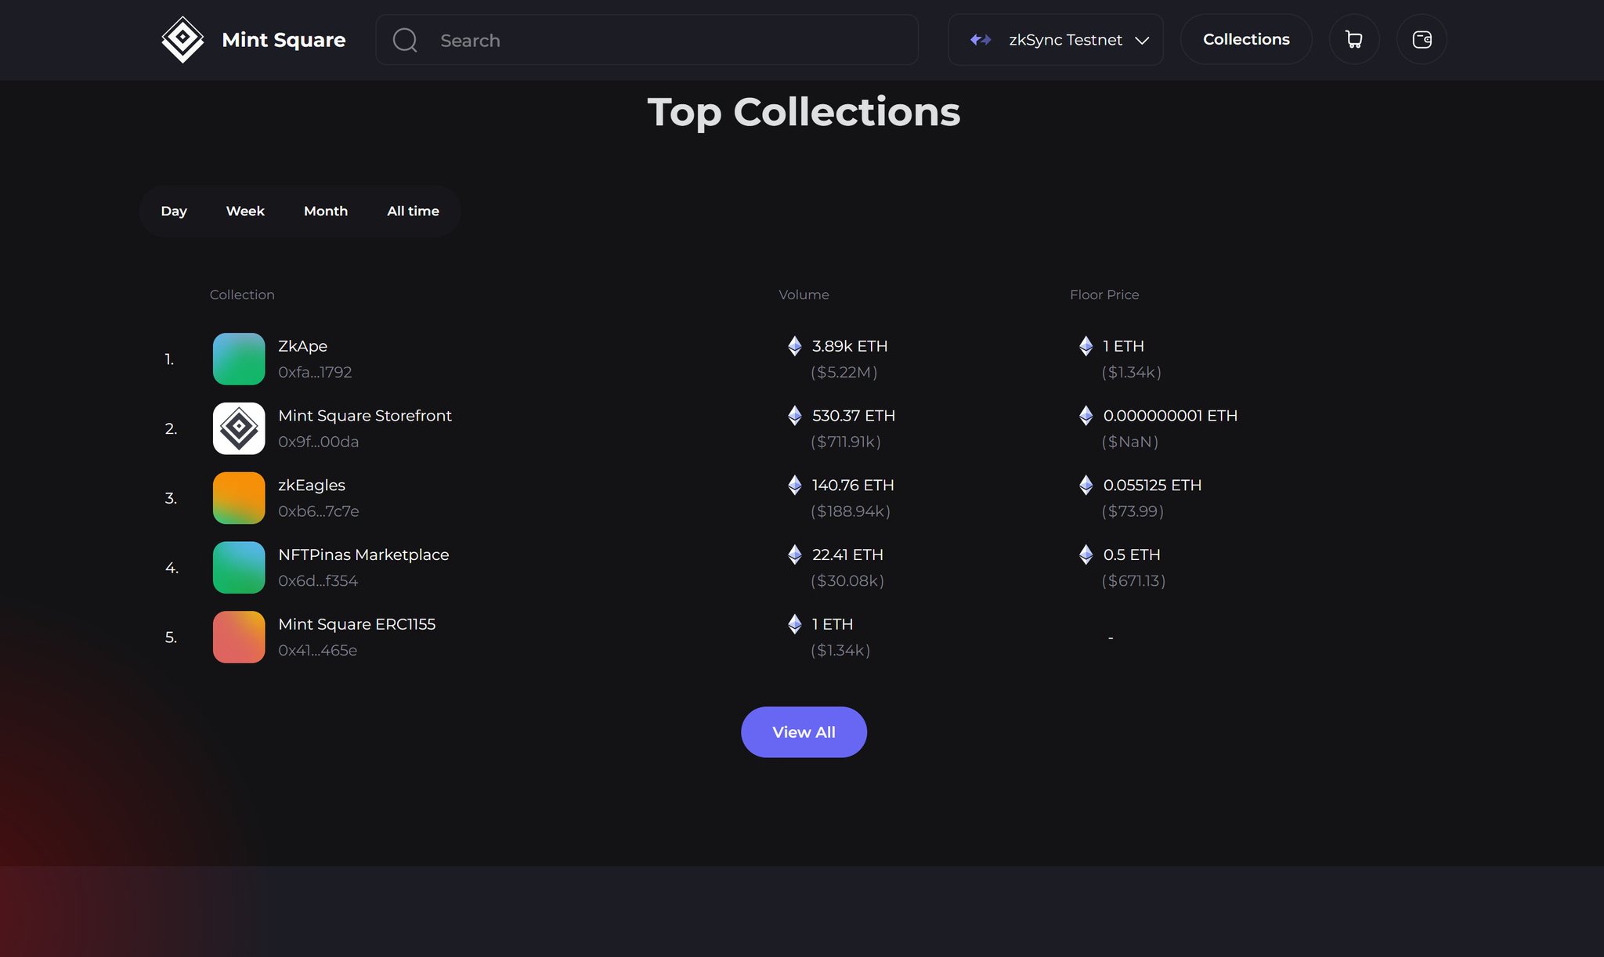Click the network switch arrows icon
Viewport: 1604px width, 957px height.
coord(981,40)
